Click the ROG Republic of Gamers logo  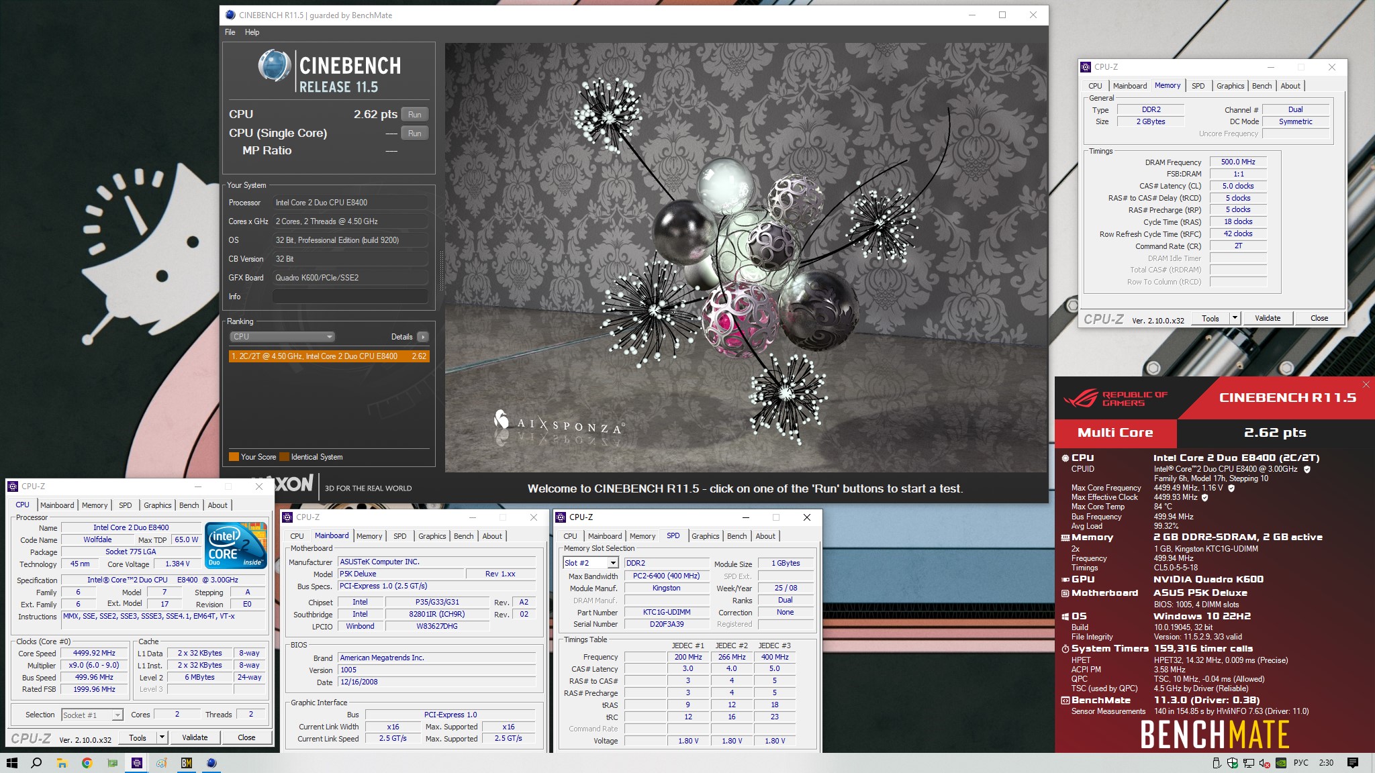click(1116, 399)
